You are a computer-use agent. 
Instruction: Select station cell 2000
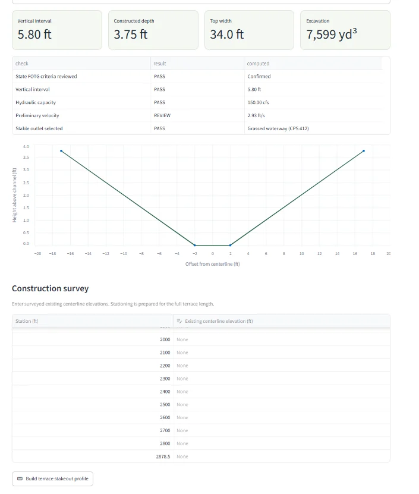click(x=93, y=339)
